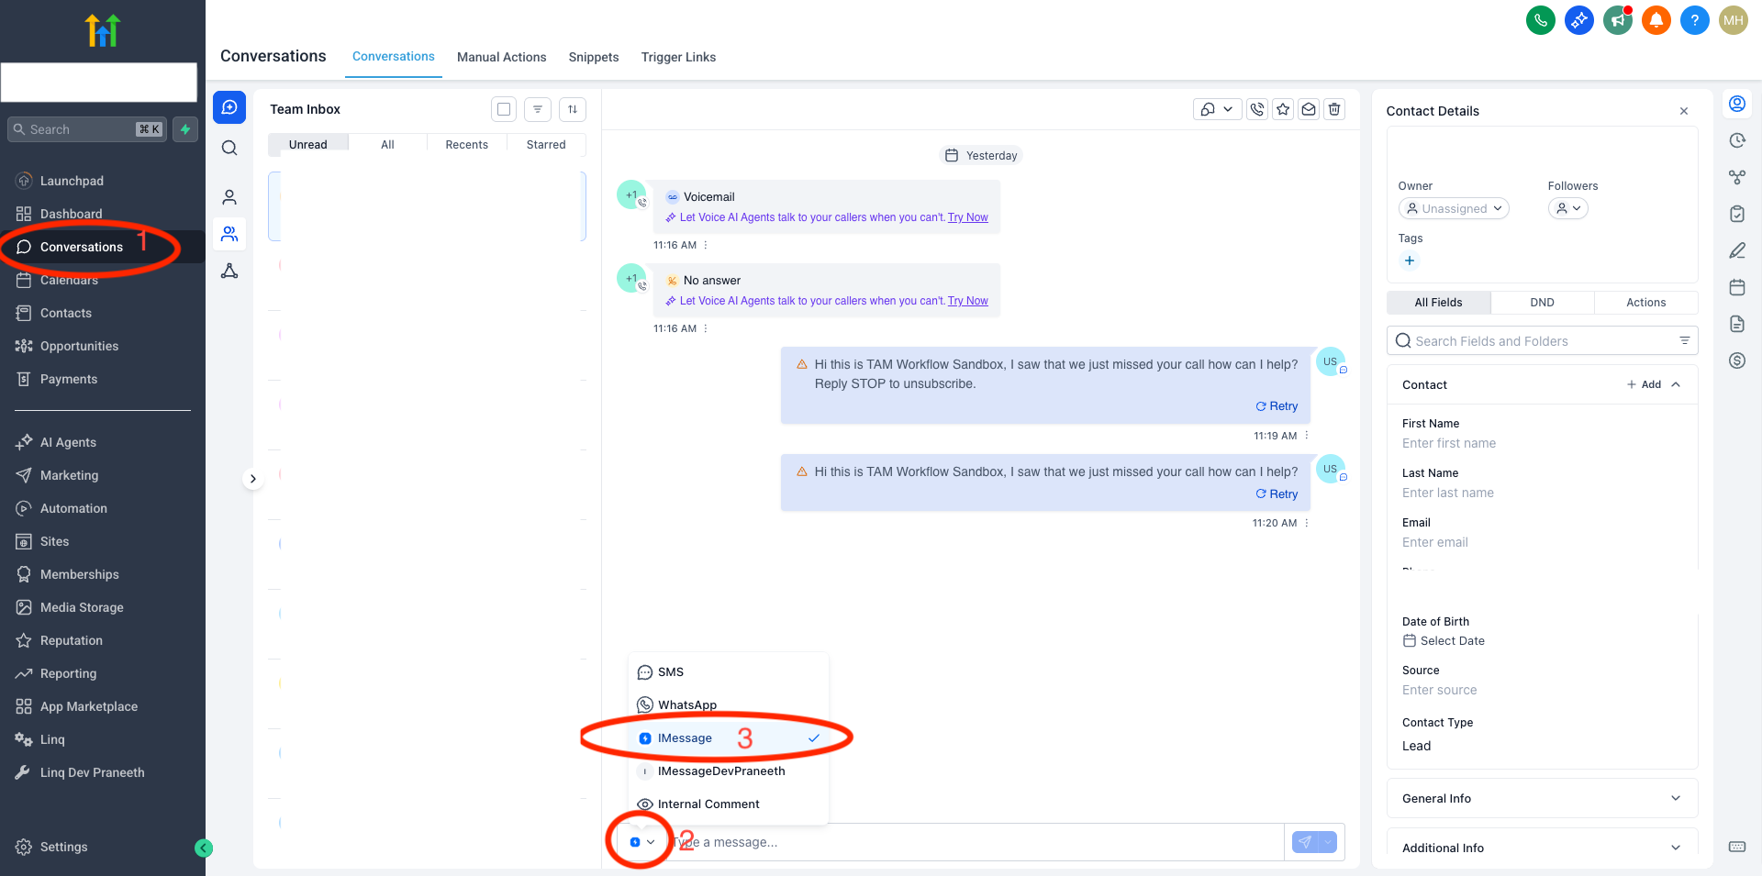Click Try Now under Voicemail
This screenshot has width=1762, height=876.
968,217
